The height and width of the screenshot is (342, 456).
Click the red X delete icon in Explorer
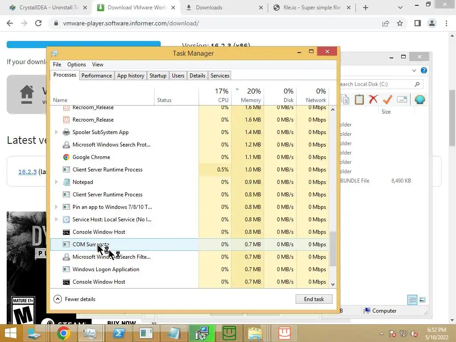(374, 99)
